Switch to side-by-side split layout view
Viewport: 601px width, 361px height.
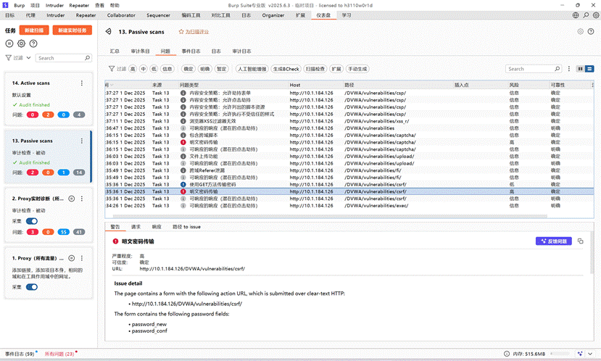(581, 69)
